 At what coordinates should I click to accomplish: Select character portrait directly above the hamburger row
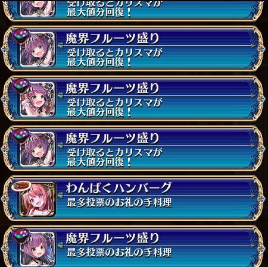pos(38,149)
